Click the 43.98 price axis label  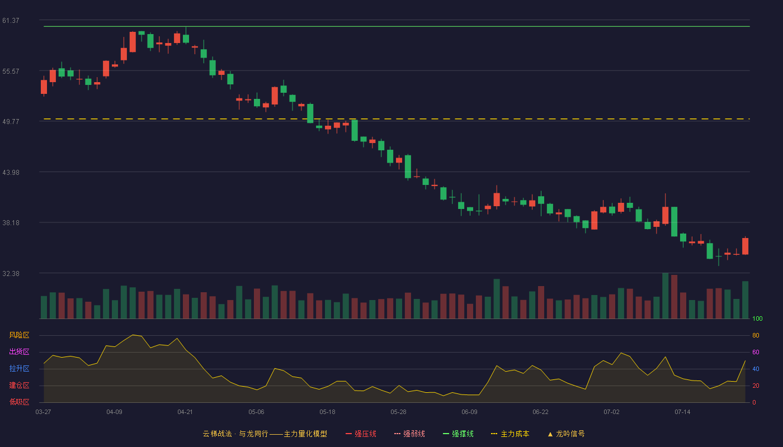(11, 172)
